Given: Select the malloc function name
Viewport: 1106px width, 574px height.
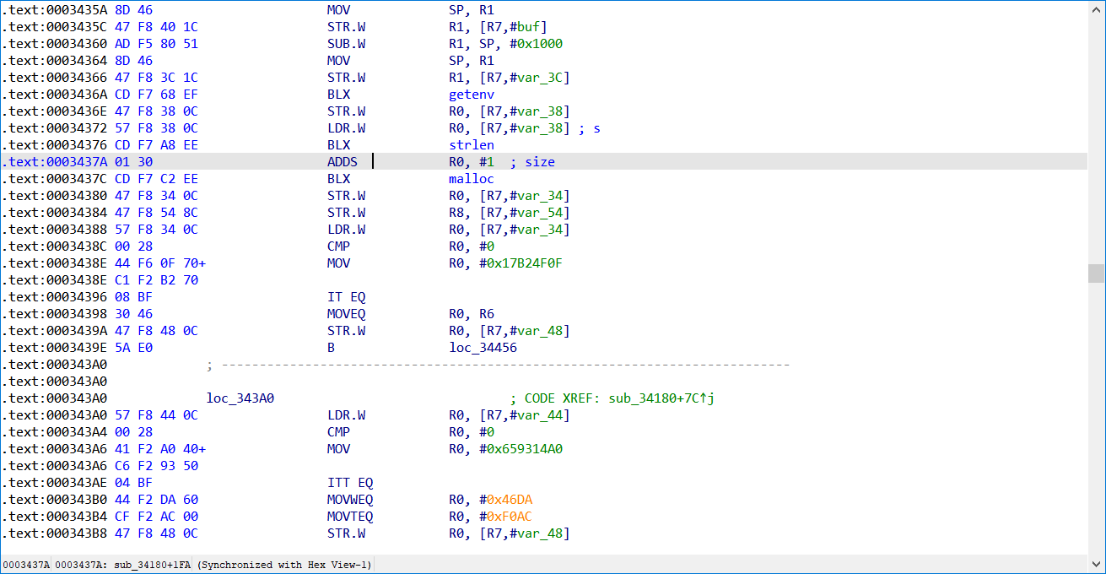Looking at the screenshot, I should tap(470, 179).
